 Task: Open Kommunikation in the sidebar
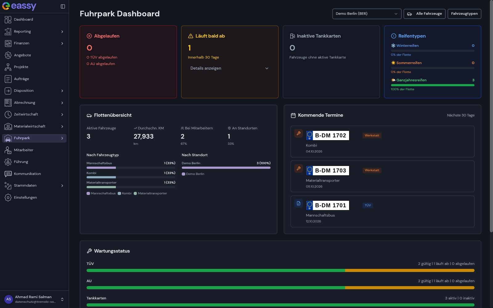point(34,174)
